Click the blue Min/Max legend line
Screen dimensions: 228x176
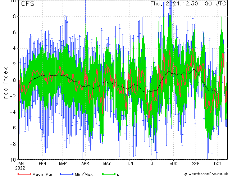coord(67,174)
